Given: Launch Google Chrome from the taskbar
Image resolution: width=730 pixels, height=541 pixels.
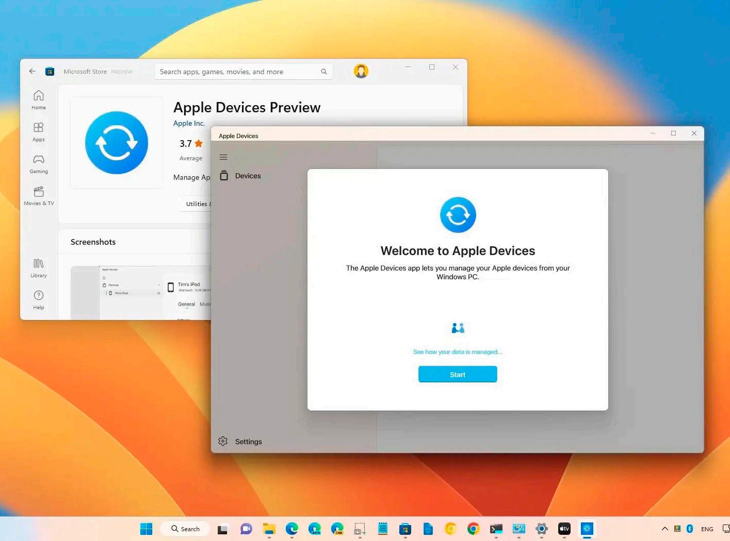Looking at the screenshot, I should coord(473,529).
